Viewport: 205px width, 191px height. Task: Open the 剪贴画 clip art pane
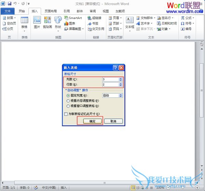(47, 22)
